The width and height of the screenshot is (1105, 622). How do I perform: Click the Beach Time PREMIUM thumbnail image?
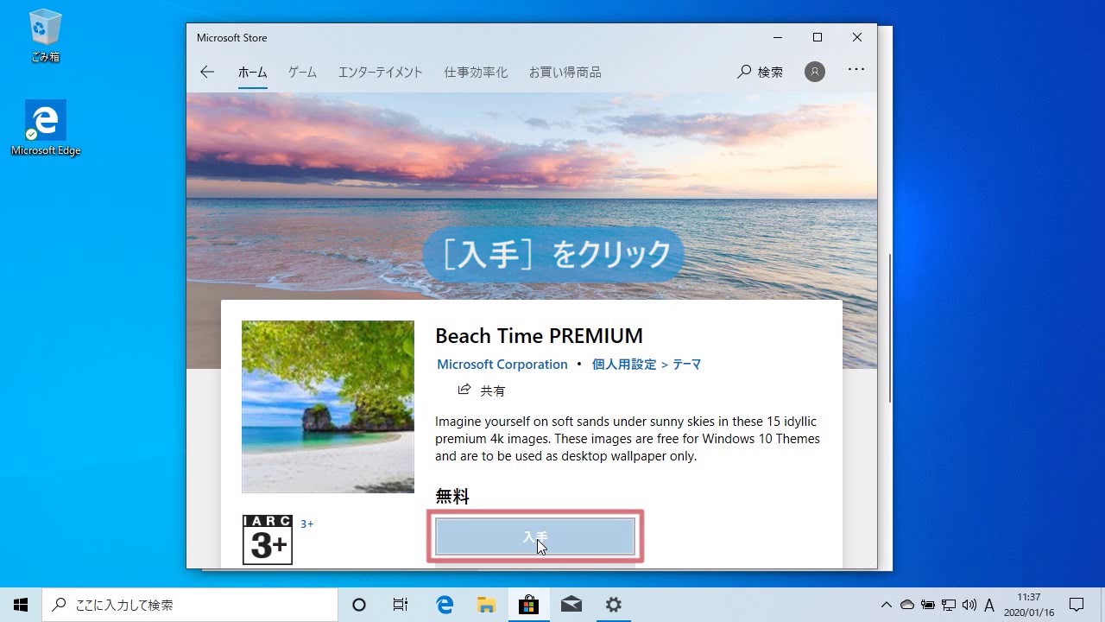pyautogui.click(x=328, y=407)
